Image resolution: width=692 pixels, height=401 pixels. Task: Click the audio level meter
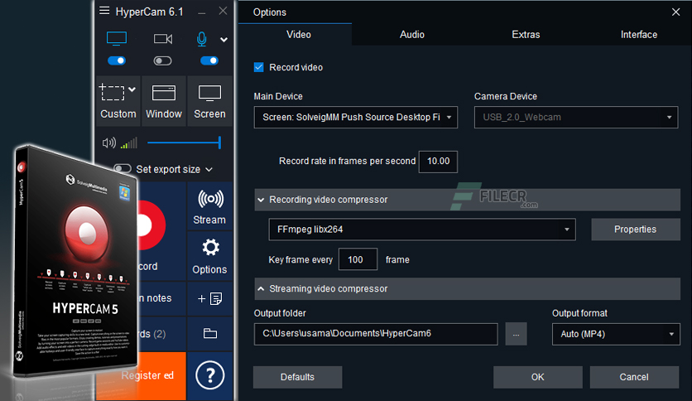tap(129, 143)
